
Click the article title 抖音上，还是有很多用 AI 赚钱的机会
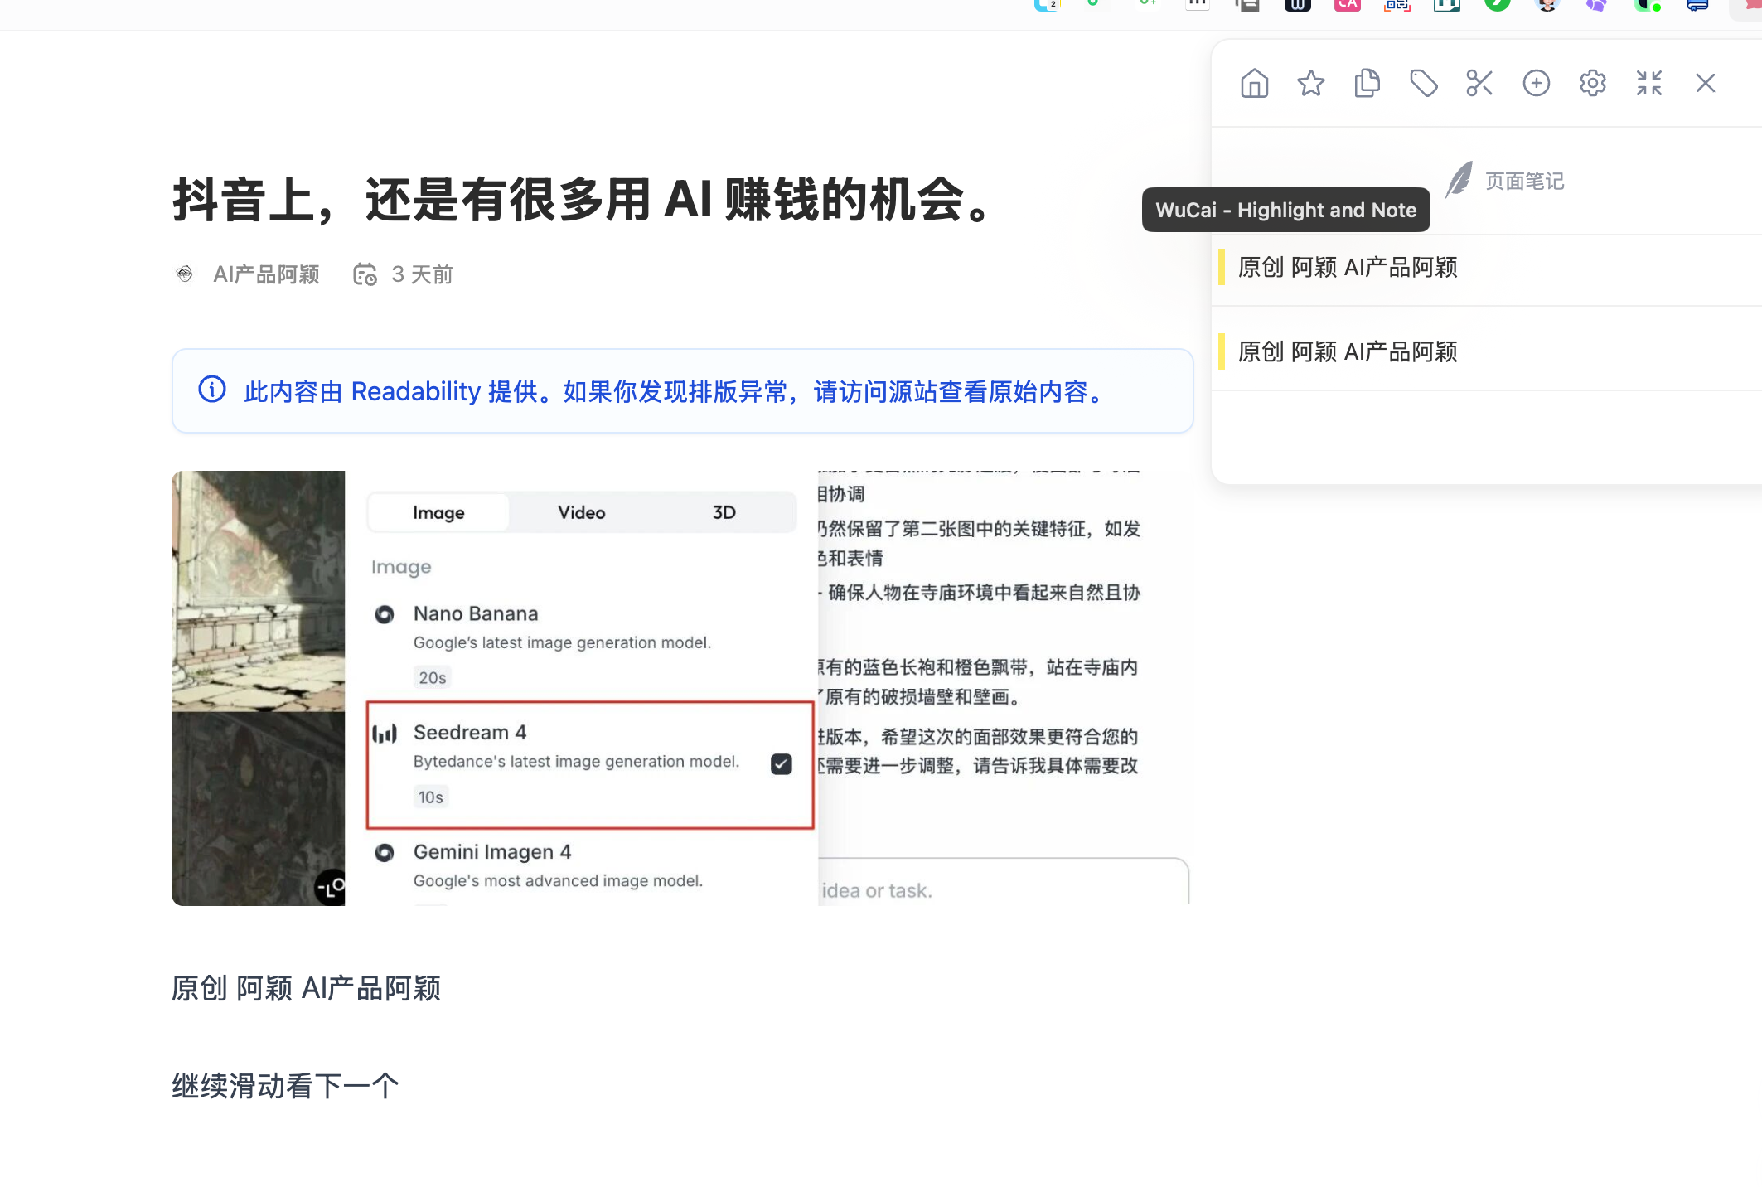[583, 201]
